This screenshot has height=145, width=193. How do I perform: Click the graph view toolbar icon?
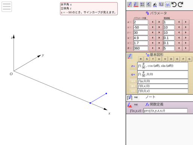[161, 5]
